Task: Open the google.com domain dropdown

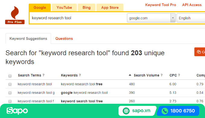Action: [x=151, y=18]
